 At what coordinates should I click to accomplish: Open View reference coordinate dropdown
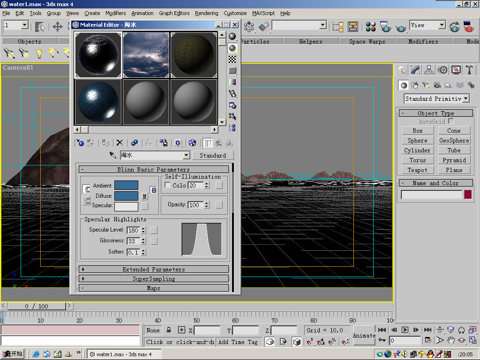[442, 25]
